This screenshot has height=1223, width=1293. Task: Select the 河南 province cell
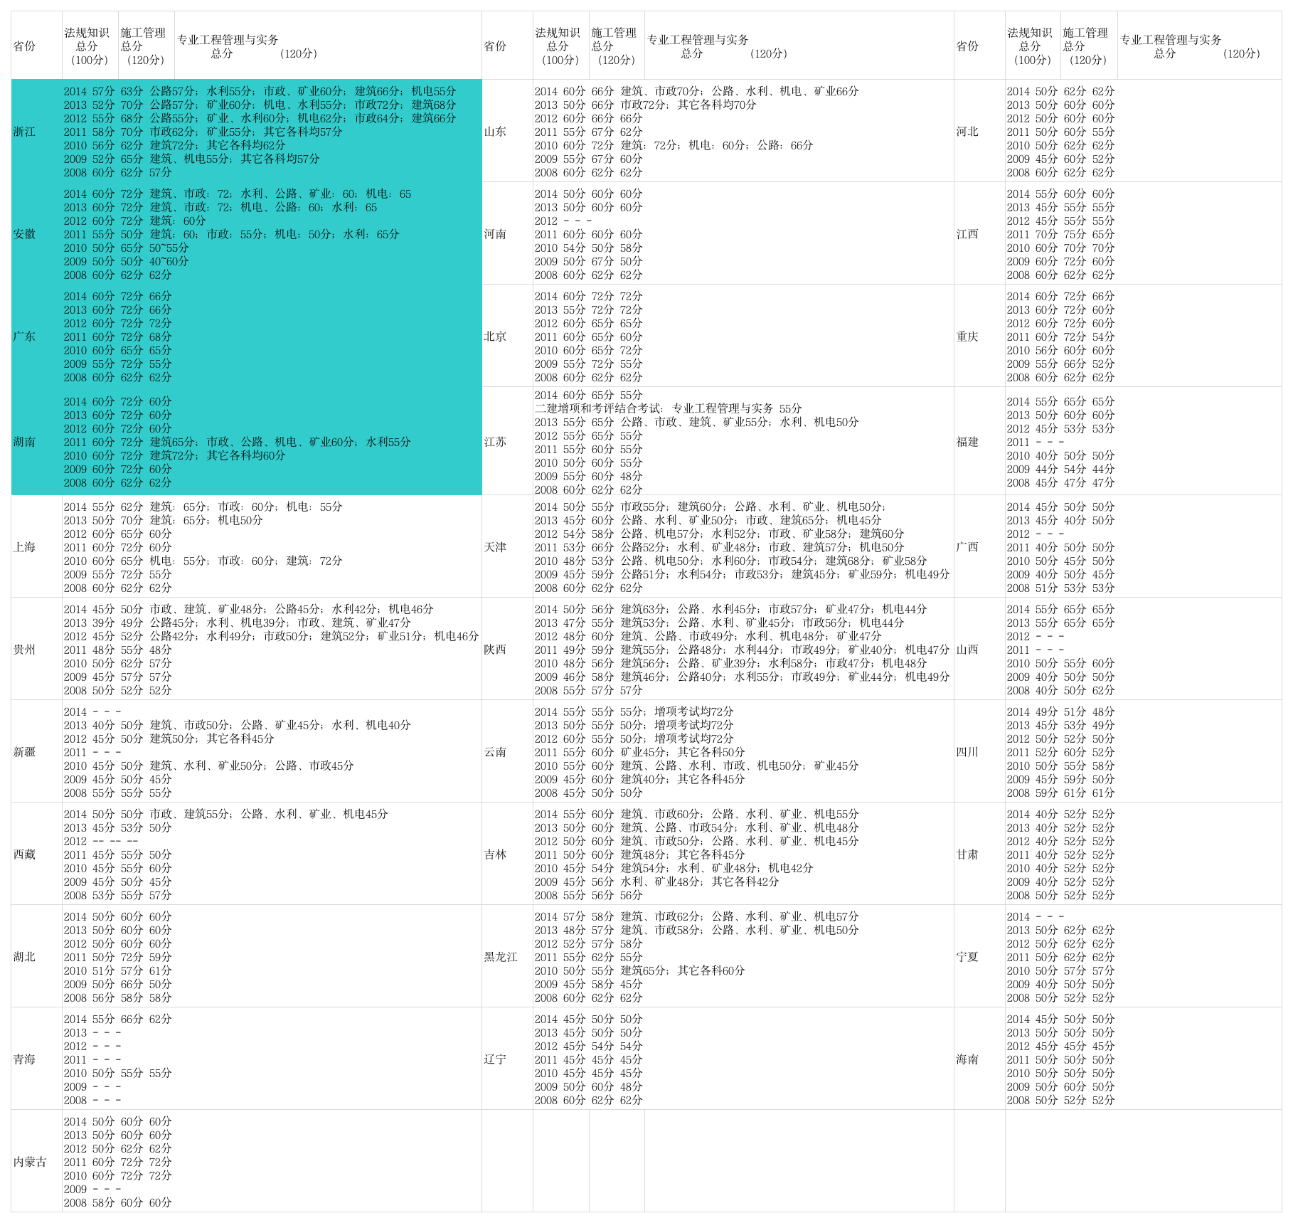pyautogui.click(x=507, y=234)
